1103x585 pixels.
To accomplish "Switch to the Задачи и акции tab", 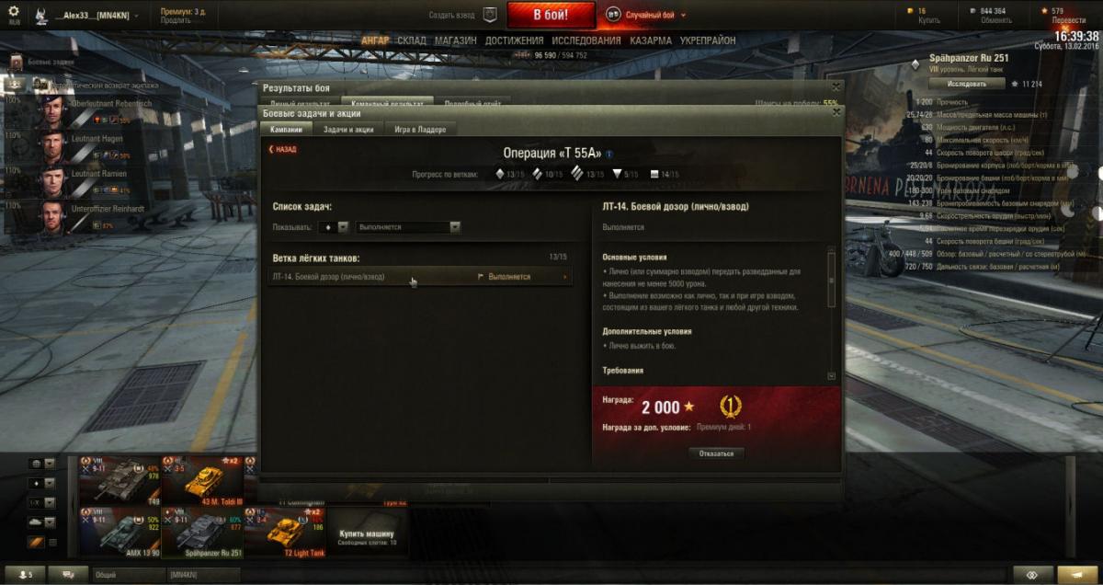I will (x=348, y=130).
